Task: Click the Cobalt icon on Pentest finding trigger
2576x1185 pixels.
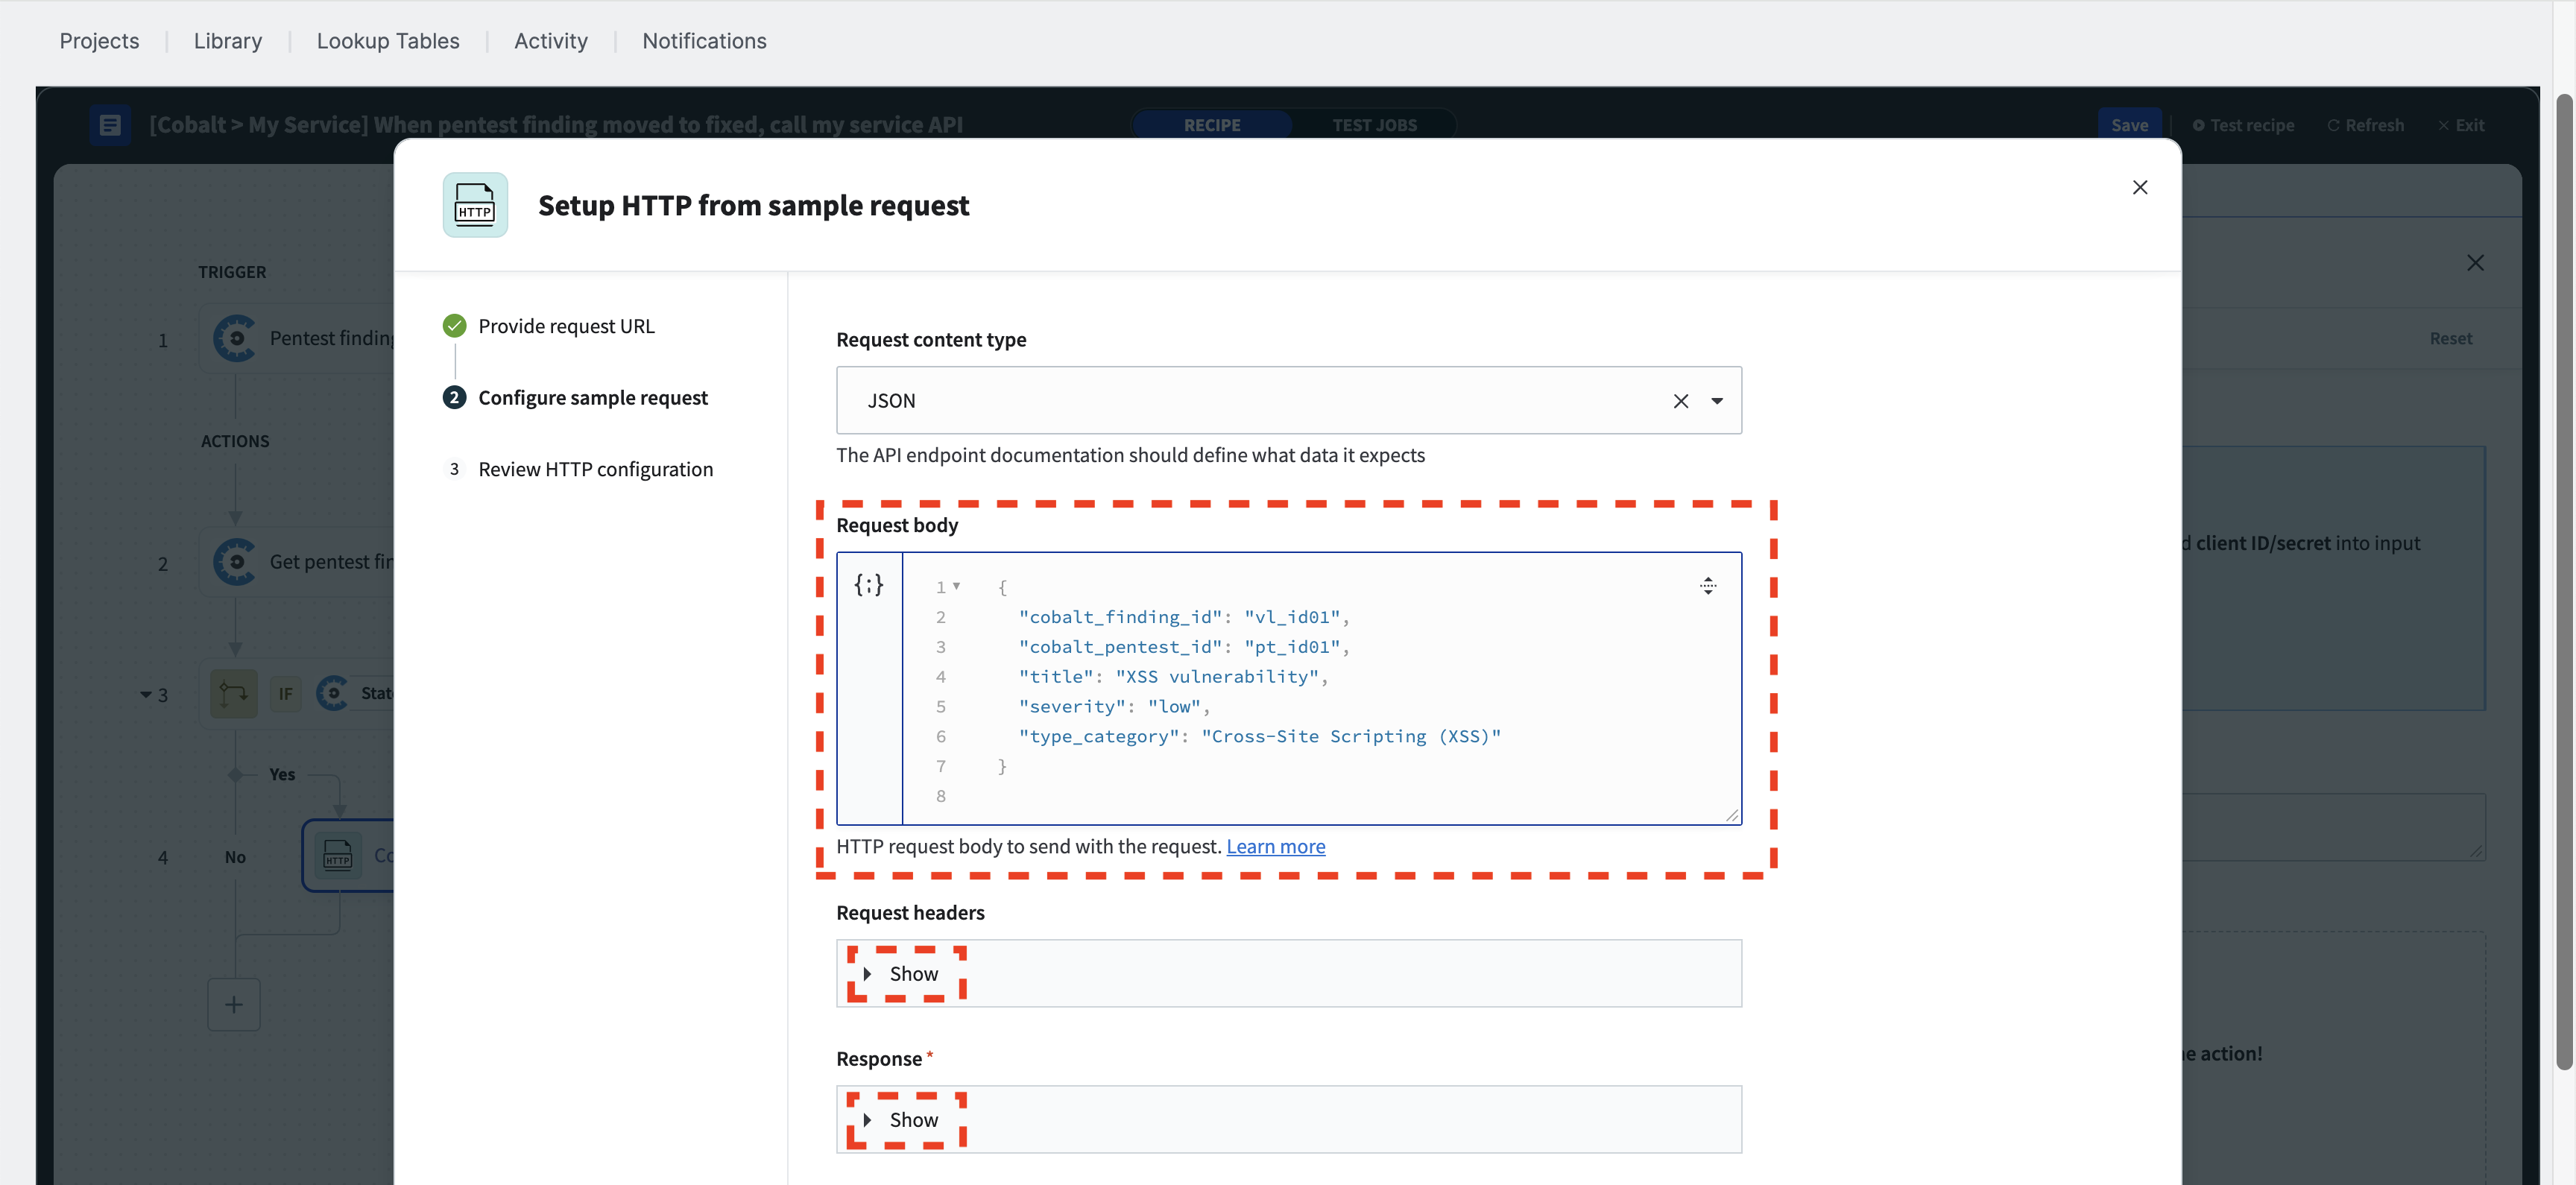Action: tap(235, 339)
